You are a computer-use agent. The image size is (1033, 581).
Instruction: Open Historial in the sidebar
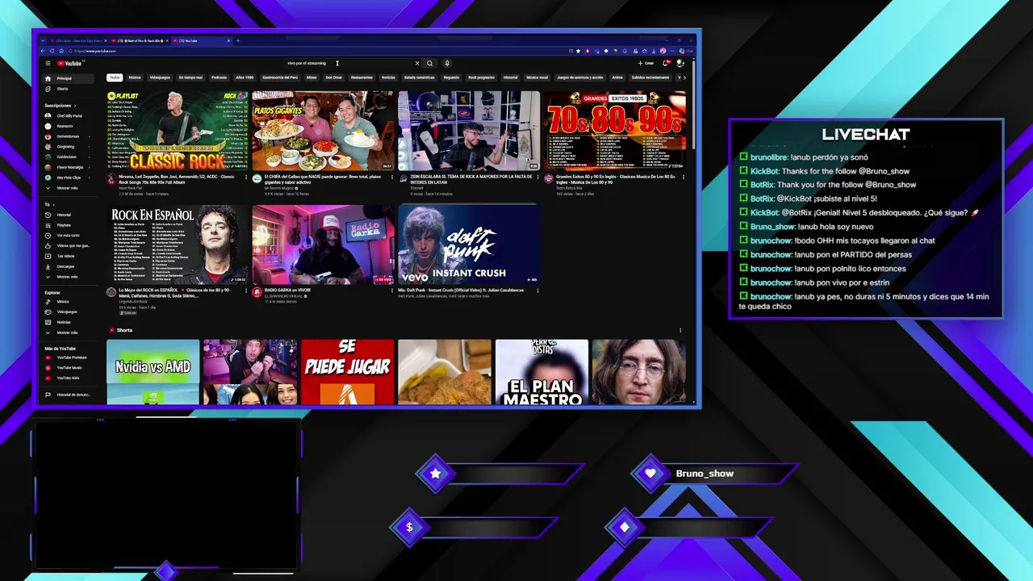[x=68, y=215]
